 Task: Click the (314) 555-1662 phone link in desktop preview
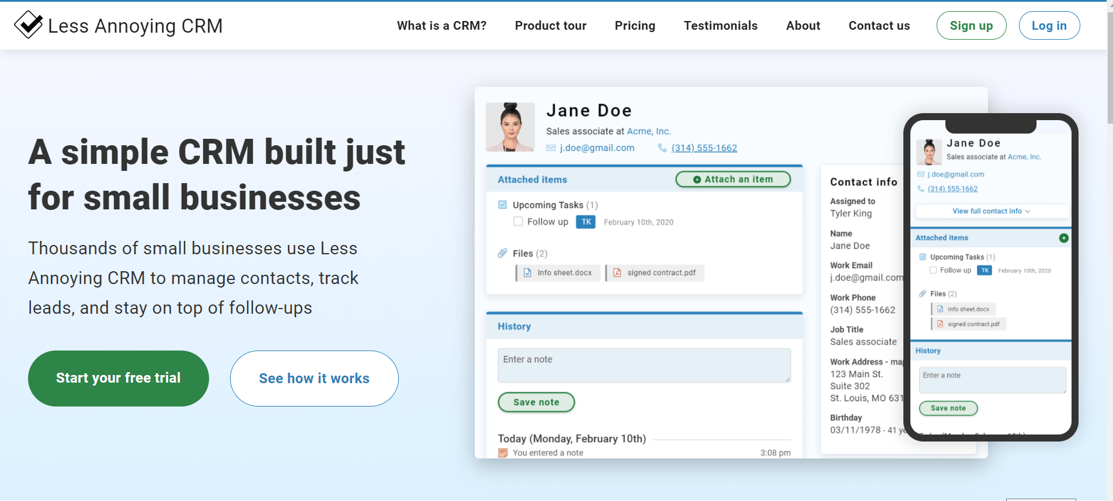(x=704, y=148)
